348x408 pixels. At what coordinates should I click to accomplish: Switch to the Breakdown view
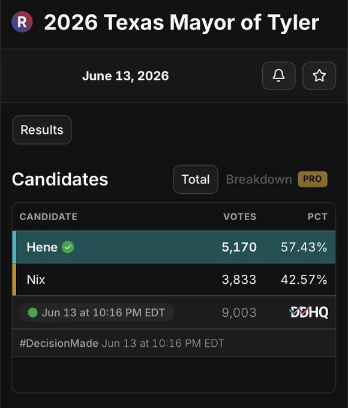coord(259,179)
